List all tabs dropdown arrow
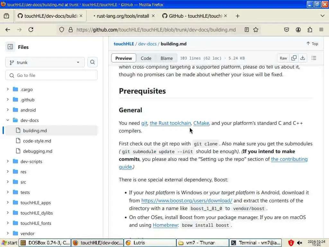The image size is (329, 247). (x=323, y=16)
